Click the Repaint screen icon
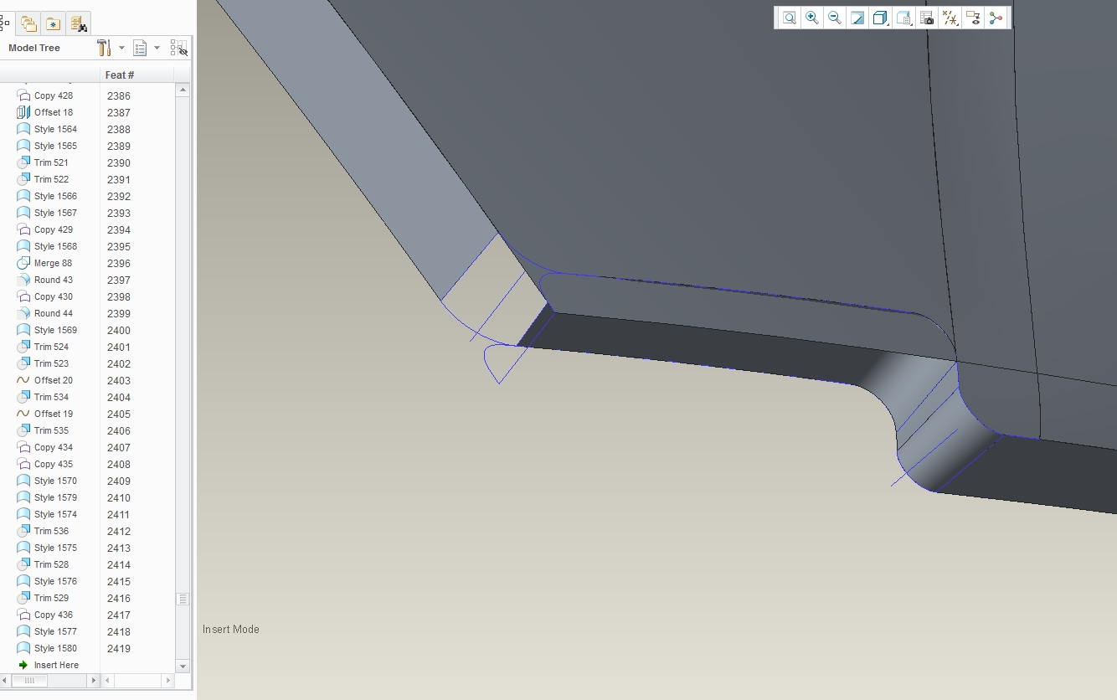Viewport: 1117px width, 700px height. pos(857,18)
